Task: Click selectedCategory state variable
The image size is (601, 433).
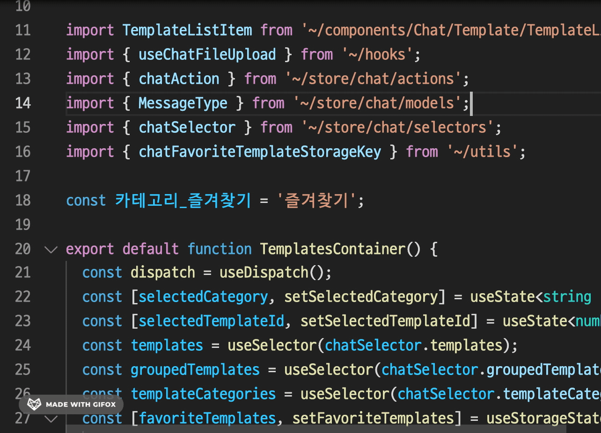Action: click(x=203, y=297)
